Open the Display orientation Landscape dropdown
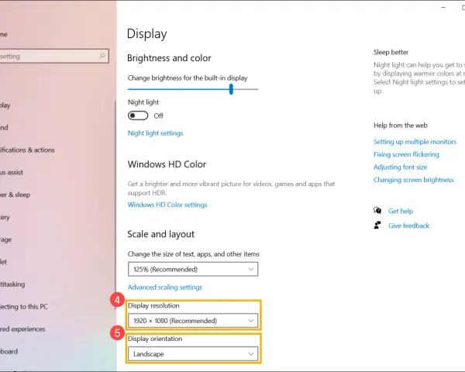465x372 pixels. [x=193, y=354]
